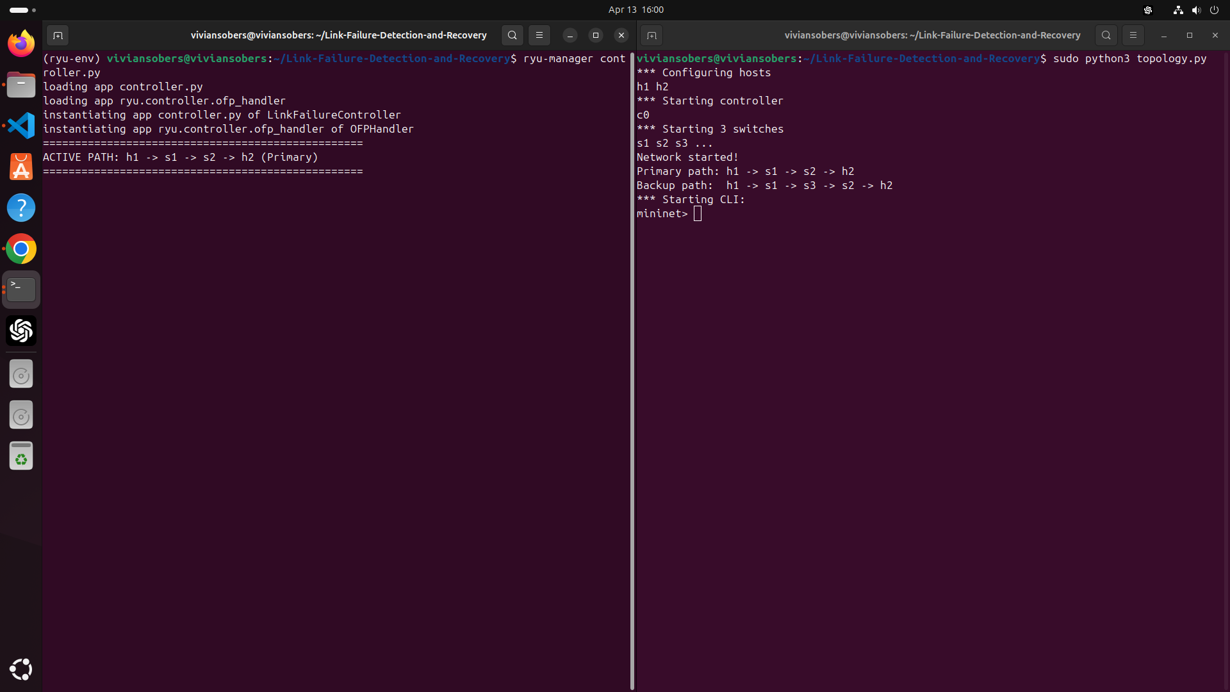Open system menu via power icon
Viewport: 1230px width, 692px height.
click(x=1214, y=10)
